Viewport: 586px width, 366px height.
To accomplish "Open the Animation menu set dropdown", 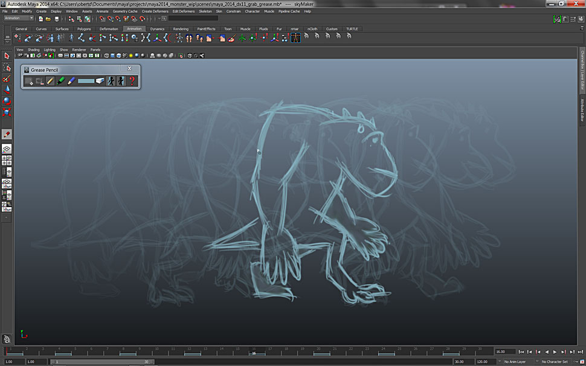I will (19, 18).
